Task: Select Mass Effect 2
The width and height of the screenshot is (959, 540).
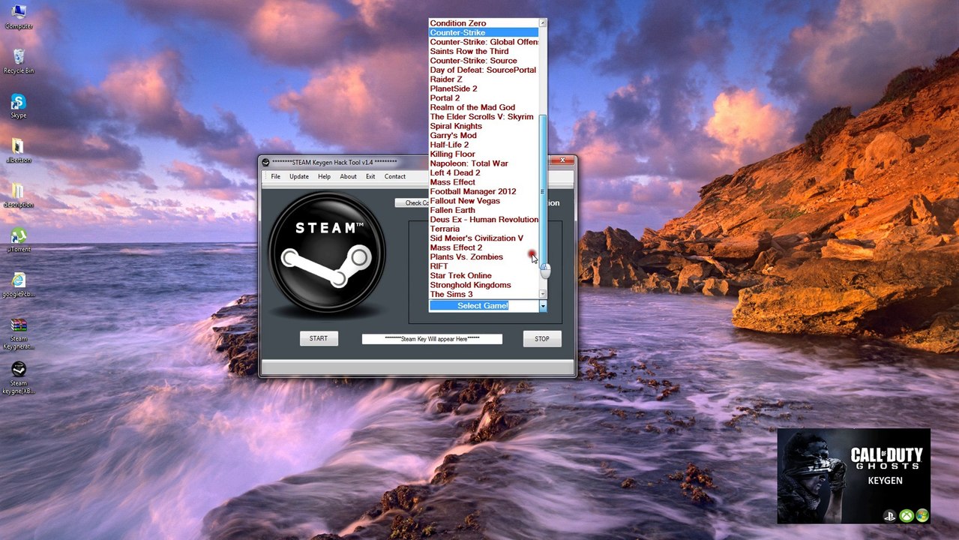Action: [x=484, y=247]
